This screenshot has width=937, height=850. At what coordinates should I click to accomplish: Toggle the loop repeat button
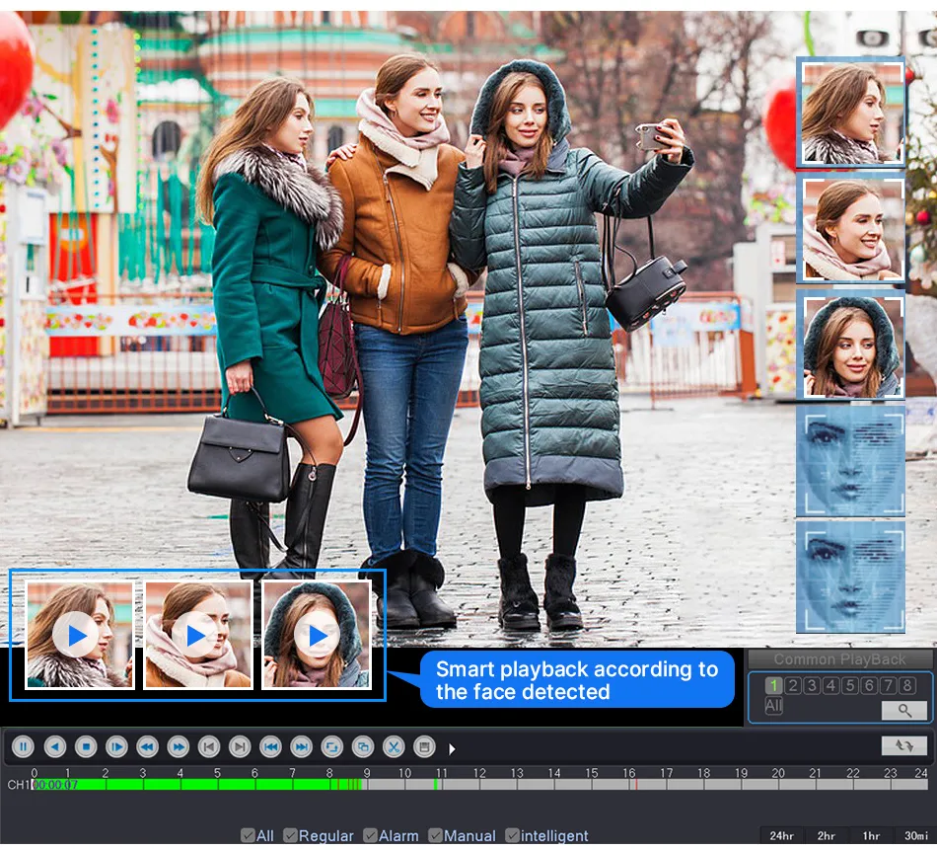coord(332,746)
